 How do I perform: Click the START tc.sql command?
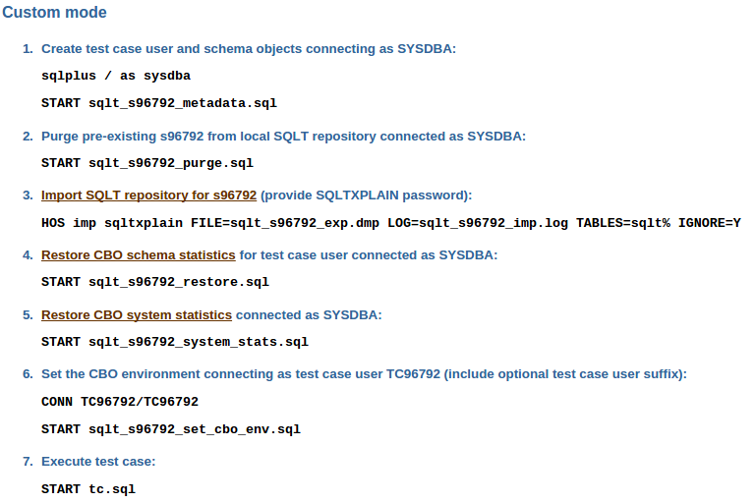click(88, 489)
